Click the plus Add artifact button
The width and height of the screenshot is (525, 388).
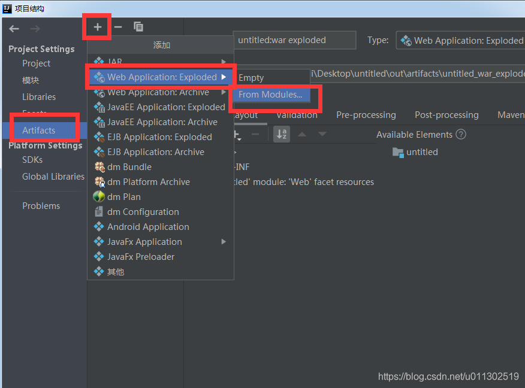(x=98, y=27)
